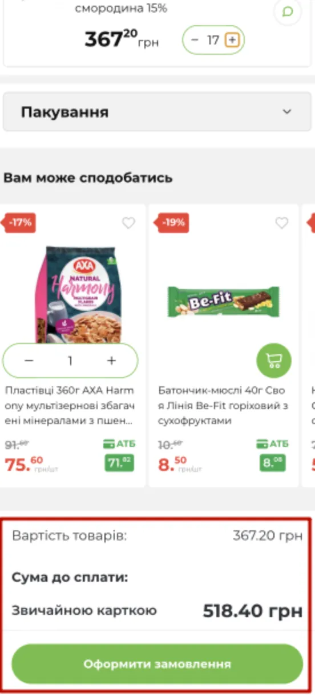Click ATB card price 71.82 badge

pyautogui.click(x=119, y=463)
